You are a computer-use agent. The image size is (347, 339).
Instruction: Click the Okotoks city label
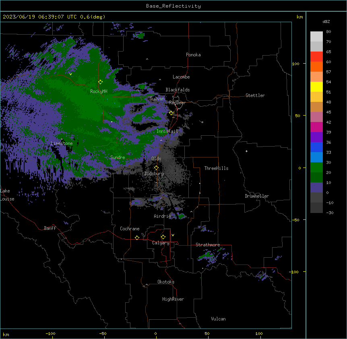coord(166,282)
